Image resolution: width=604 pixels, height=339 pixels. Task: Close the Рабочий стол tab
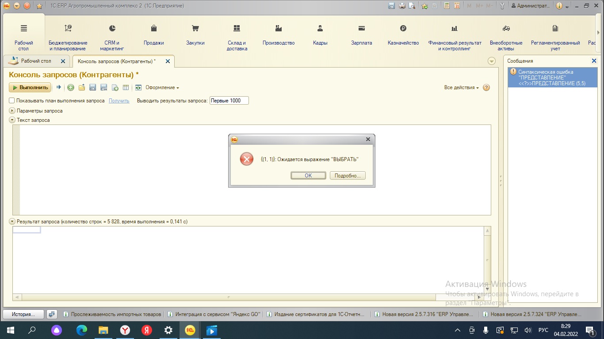(x=63, y=61)
